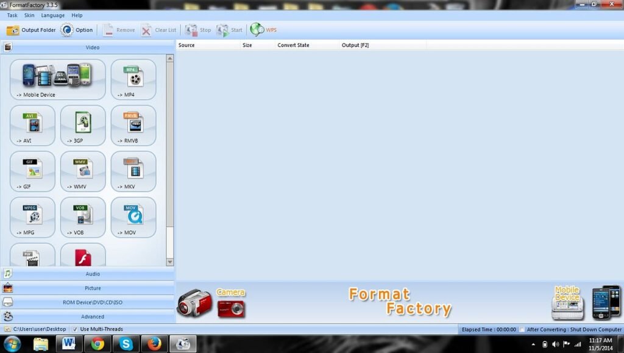The height and width of the screenshot is (353, 624).
Task: Select the Flash SWF conversion icon
Action: coord(83,255)
